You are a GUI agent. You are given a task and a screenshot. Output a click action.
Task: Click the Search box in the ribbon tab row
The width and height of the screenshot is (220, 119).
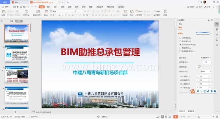click(121, 7)
